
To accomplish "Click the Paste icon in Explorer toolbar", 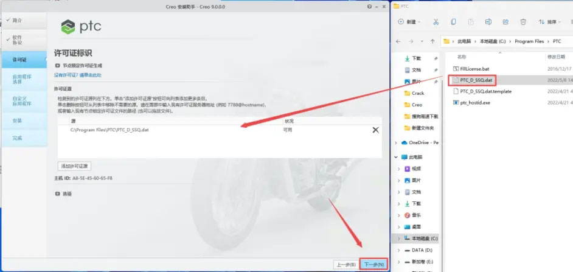I will (x=471, y=22).
